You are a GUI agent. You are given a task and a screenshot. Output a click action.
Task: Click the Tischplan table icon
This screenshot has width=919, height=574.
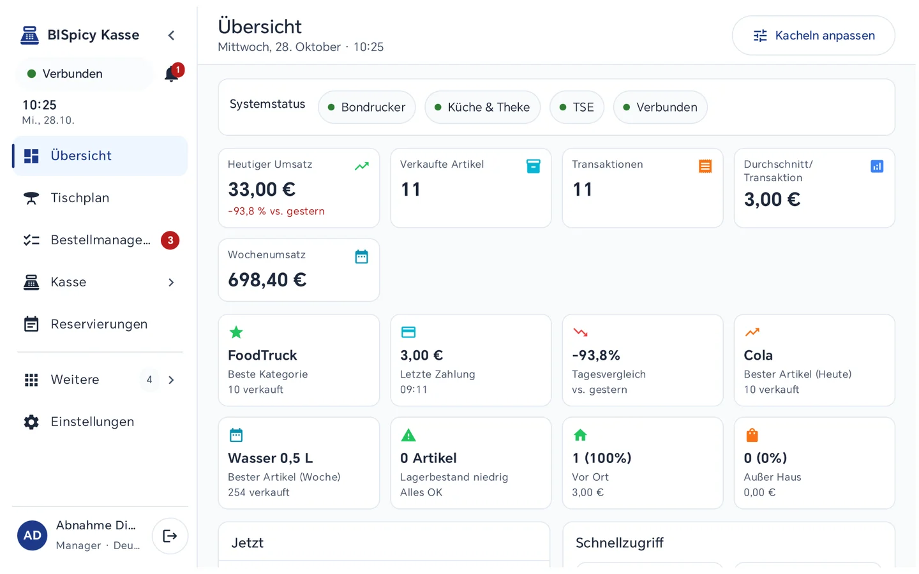pos(31,198)
